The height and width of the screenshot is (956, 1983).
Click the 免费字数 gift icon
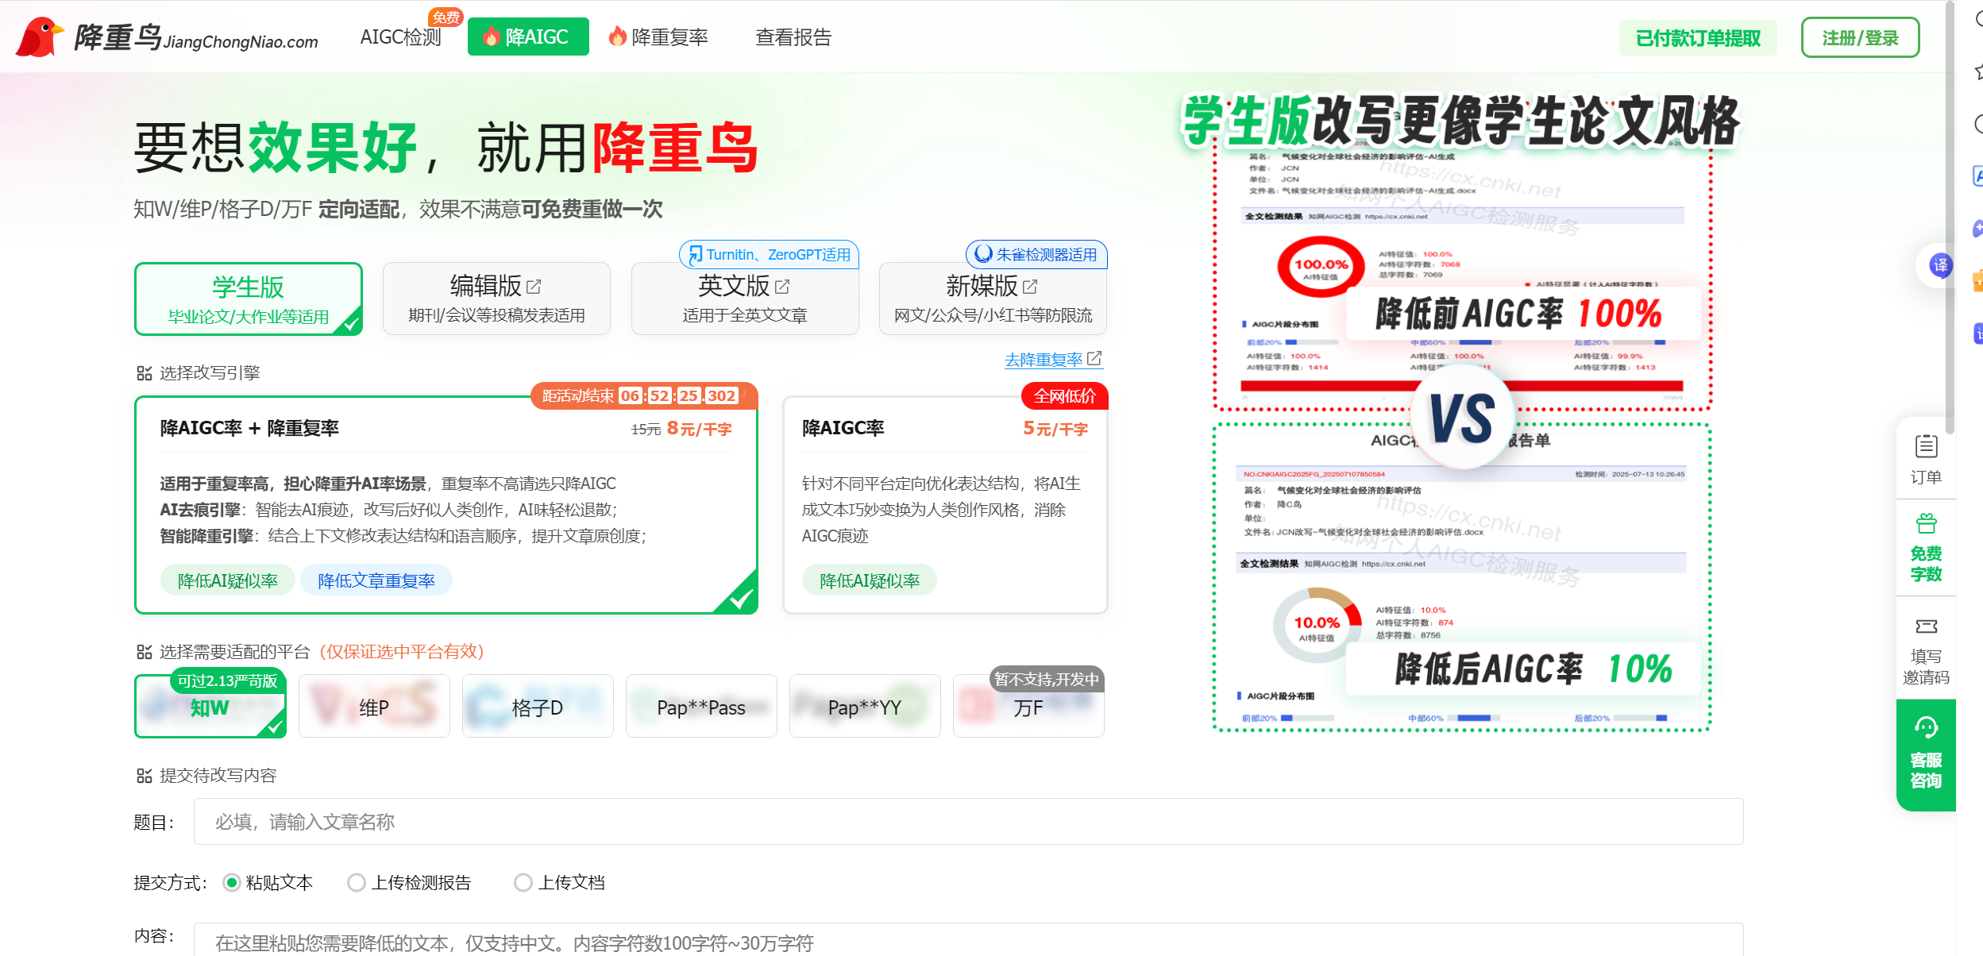pos(1926,524)
